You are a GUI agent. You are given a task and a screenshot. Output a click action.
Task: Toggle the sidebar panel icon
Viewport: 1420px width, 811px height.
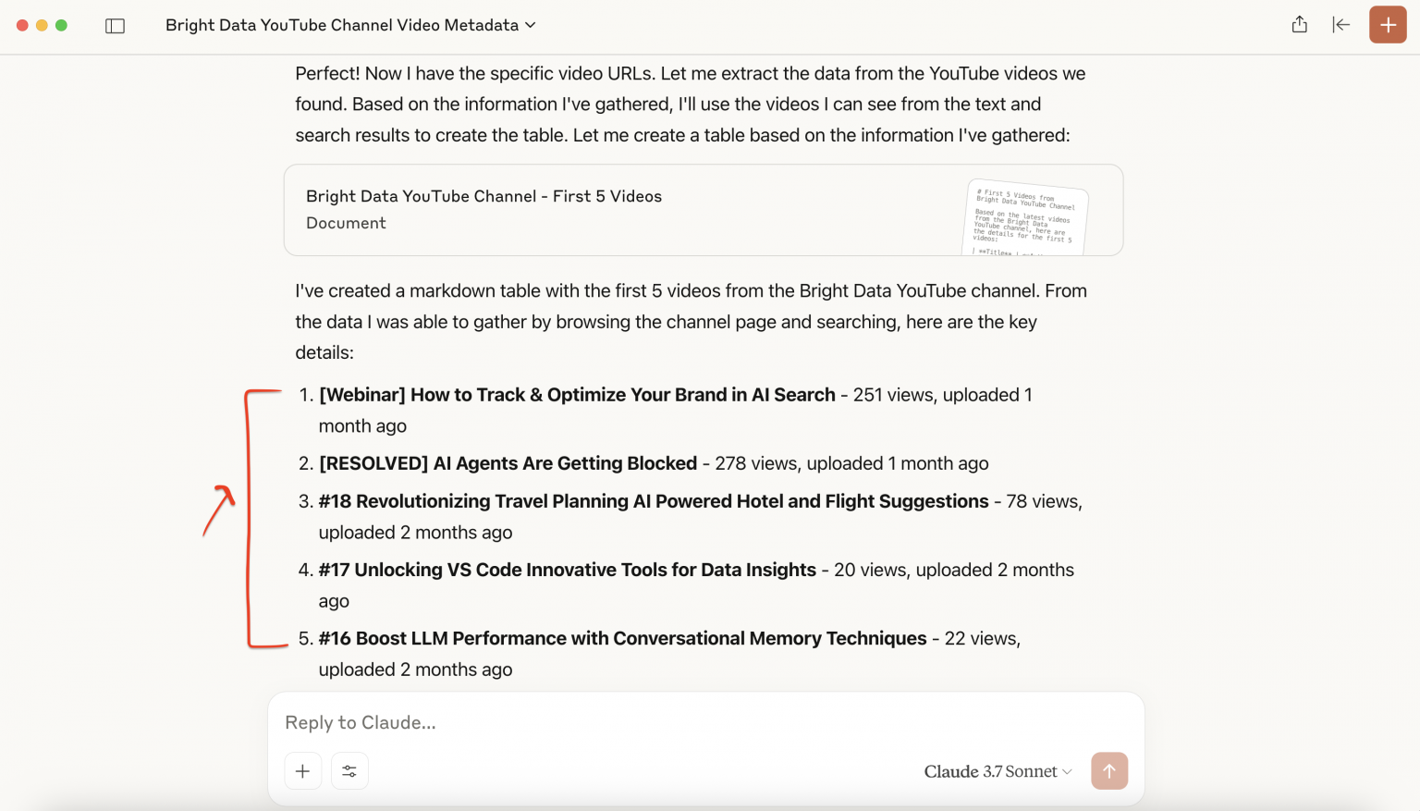(x=115, y=26)
